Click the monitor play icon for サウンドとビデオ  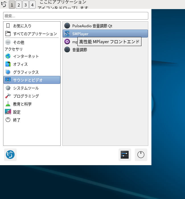[x=8, y=80]
